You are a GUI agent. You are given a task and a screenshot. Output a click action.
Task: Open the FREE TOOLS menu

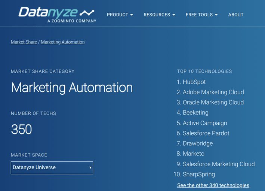pyautogui.click(x=201, y=15)
